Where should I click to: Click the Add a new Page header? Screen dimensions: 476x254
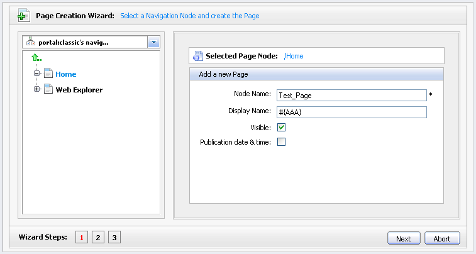click(x=316, y=74)
